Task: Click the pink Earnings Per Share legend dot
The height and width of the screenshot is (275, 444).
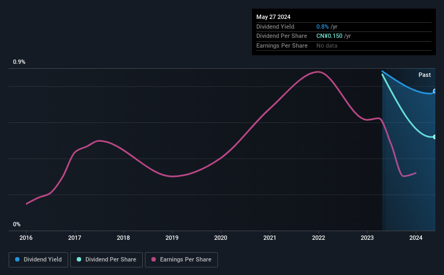Action: 154,259
